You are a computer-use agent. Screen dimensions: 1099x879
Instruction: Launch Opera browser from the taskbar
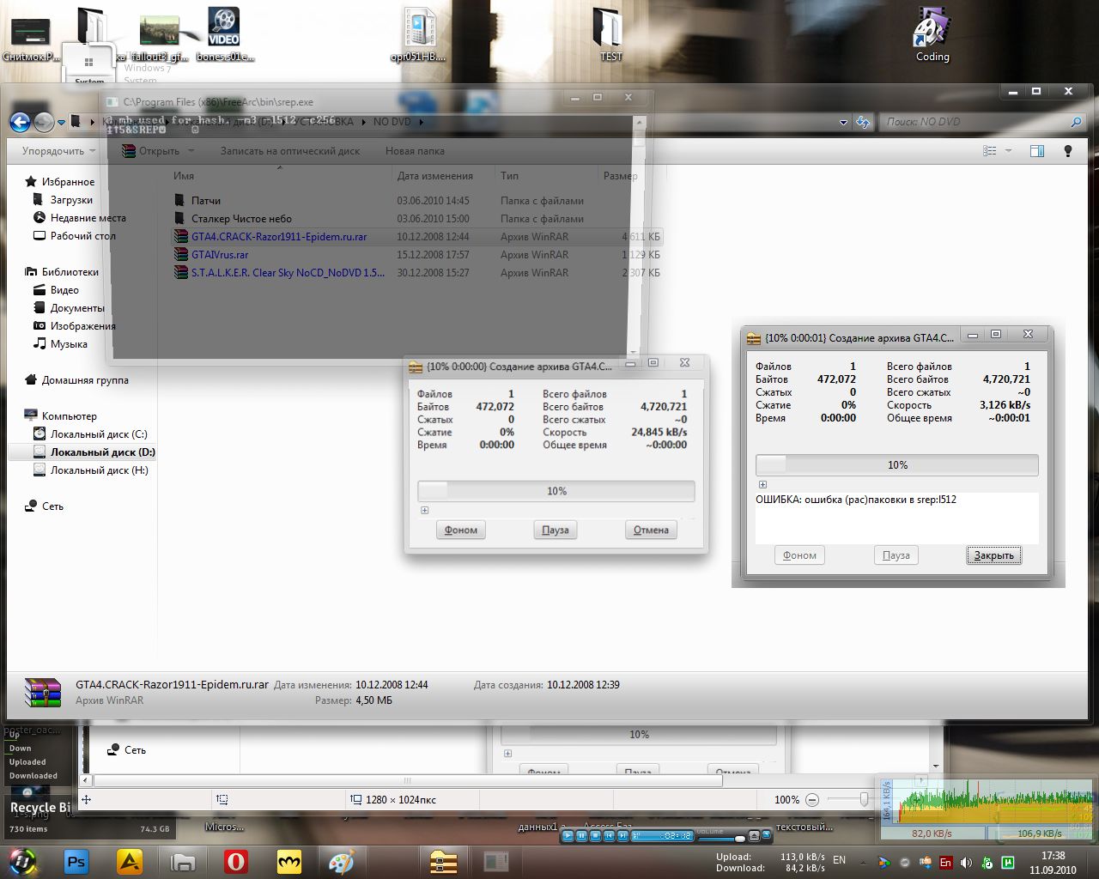236,861
